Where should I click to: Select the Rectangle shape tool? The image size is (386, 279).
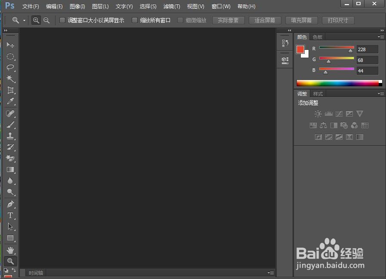10,238
